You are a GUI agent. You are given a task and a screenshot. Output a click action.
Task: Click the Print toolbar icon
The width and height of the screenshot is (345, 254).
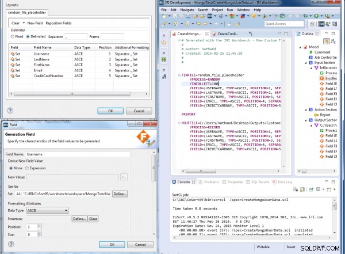tap(189, 16)
